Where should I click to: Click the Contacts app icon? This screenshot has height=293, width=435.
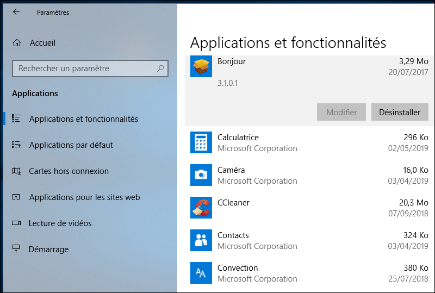click(x=201, y=240)
